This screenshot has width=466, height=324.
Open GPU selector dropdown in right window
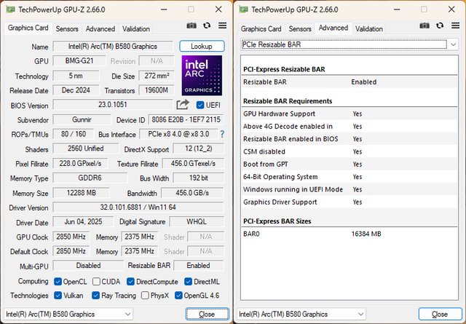tap(301, 315)
